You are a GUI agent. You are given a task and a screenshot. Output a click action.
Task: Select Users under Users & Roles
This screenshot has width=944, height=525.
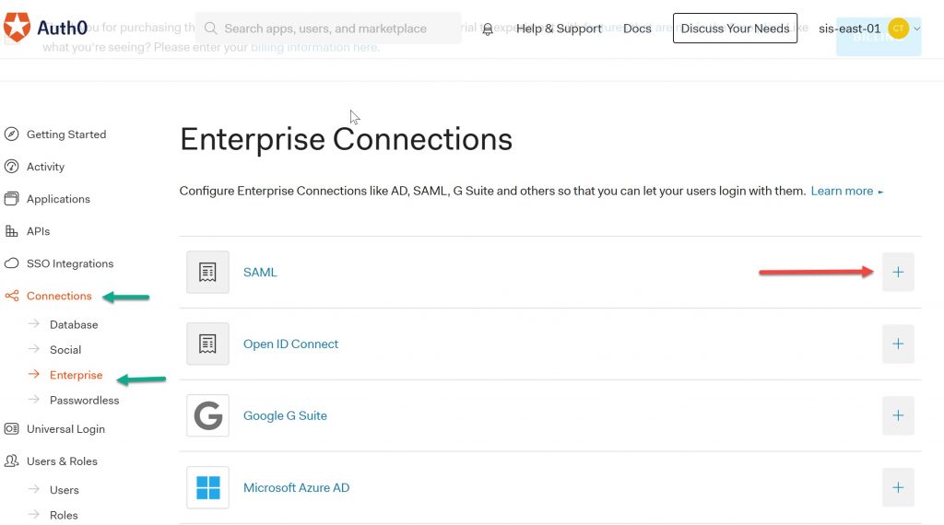(64, 489)
